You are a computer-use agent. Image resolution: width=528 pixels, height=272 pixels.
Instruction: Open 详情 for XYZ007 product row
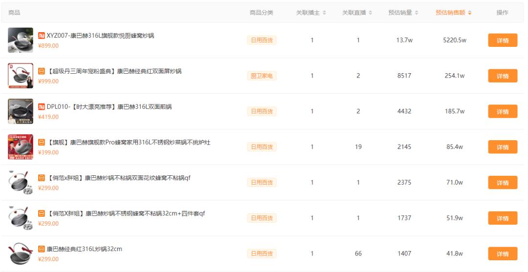coord(503,41)
